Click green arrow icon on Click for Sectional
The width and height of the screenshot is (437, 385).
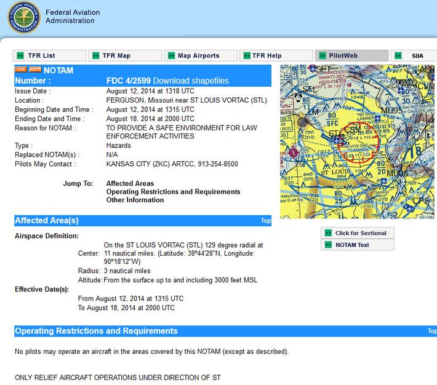328,233
